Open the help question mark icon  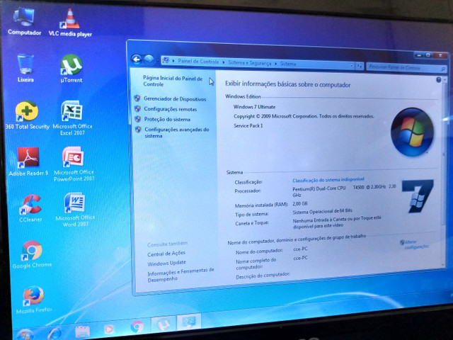[439, 79]
